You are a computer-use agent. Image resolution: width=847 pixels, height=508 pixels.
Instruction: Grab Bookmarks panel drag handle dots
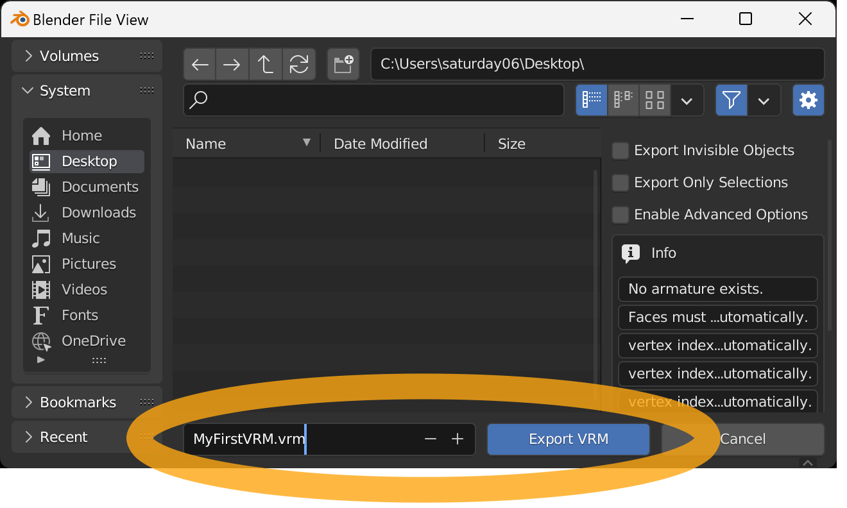(147, 402)
